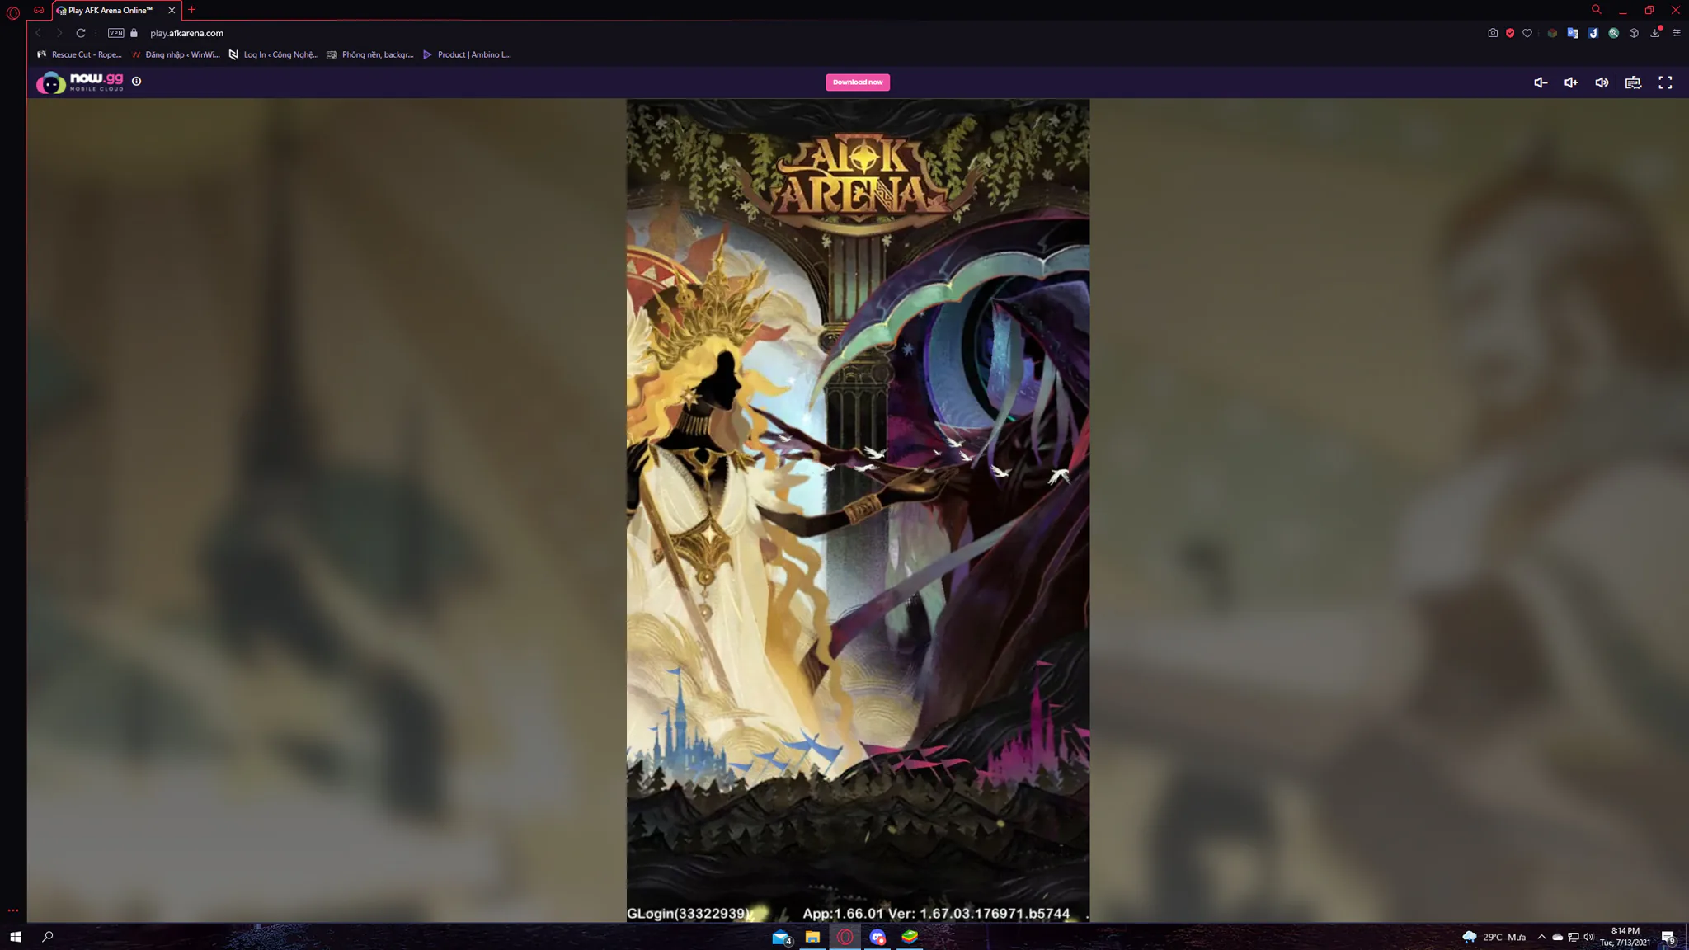Focus the address bar showing play.afkarena.com
This screenshot has width=1689, height=950.
[x=186, y=33]
